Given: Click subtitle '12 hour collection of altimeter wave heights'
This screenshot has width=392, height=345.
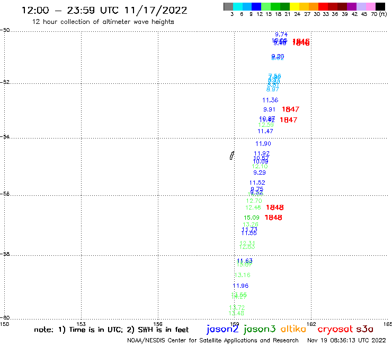Looking at the screenshot, I should coord(103,22).
